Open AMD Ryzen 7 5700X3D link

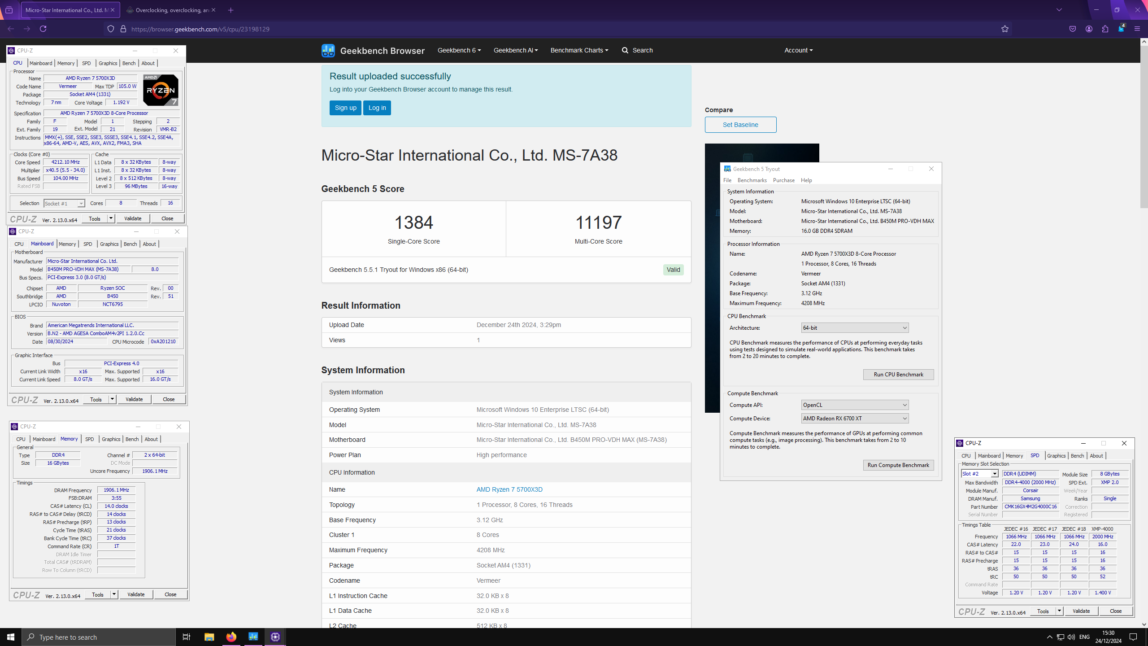pyautogui.click(x=509, y=489)
